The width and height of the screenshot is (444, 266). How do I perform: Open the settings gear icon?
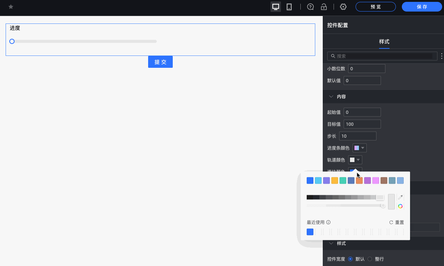click(343, 7)
